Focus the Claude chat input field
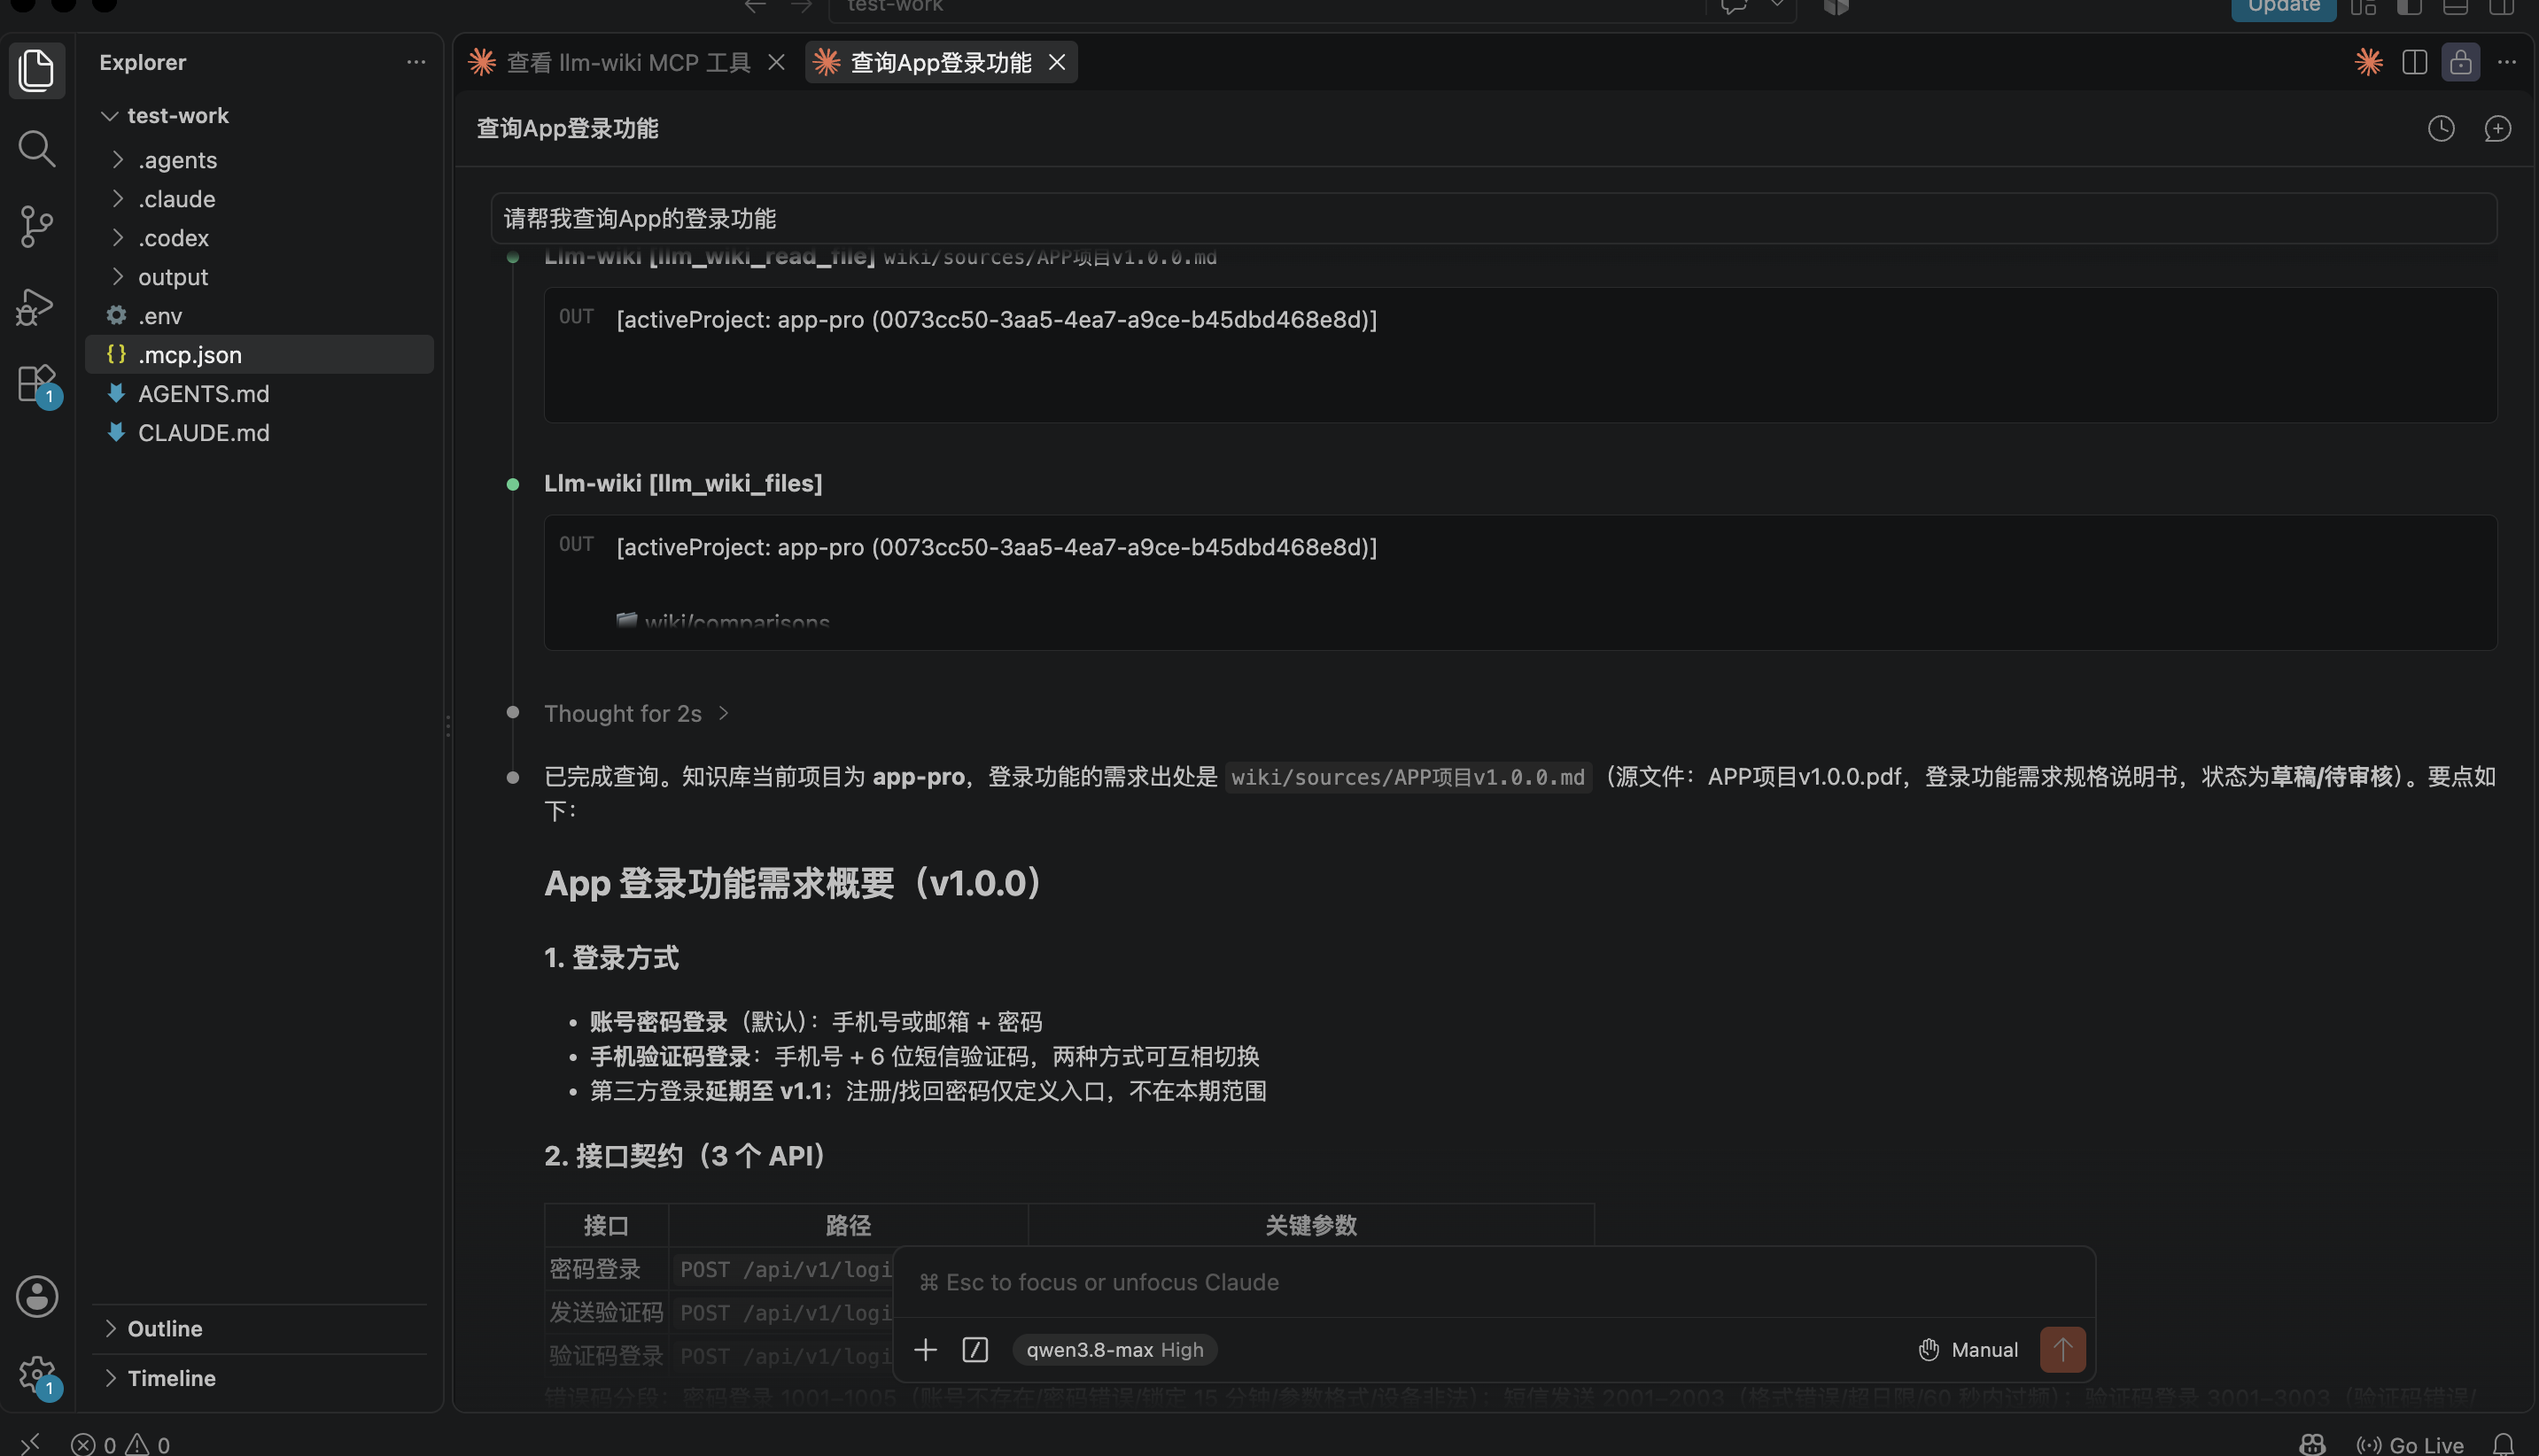This screenshot has width=2539, height=1456. (1493, 1282)
